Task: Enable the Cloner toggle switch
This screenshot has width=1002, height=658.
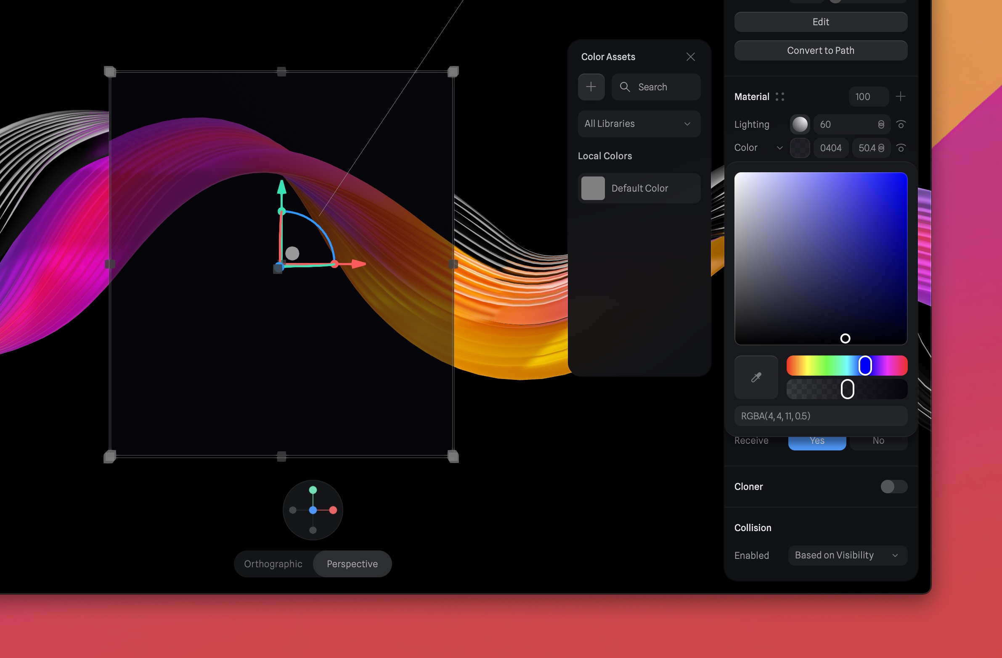Action: [x=893, y=487]
